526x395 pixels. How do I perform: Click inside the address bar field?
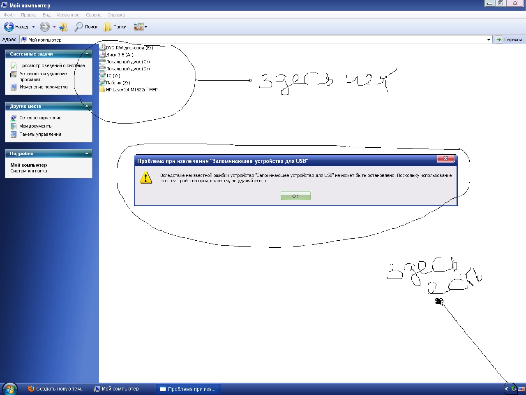[x=256, y=40]
